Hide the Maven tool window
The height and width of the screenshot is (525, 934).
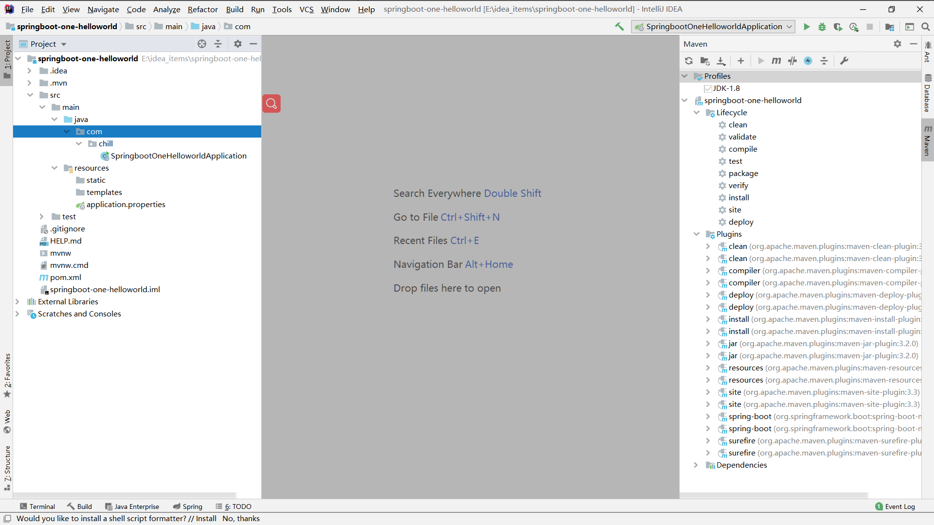pyautogui.click(x=914, y=44)
